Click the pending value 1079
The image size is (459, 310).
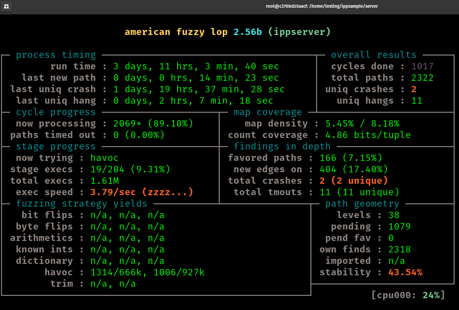tap(399, 227)
